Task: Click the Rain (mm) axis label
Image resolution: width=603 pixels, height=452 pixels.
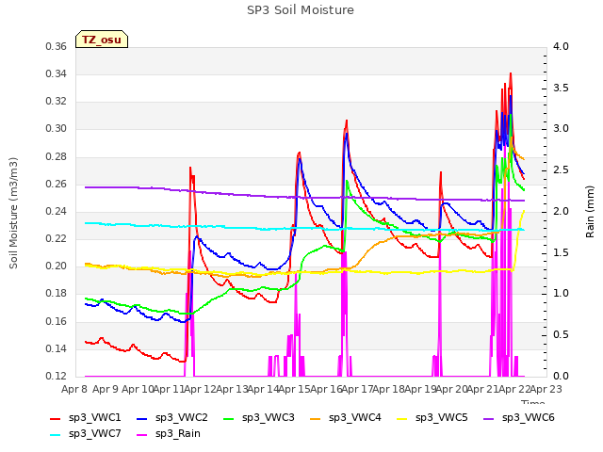Action: (590, 212)
